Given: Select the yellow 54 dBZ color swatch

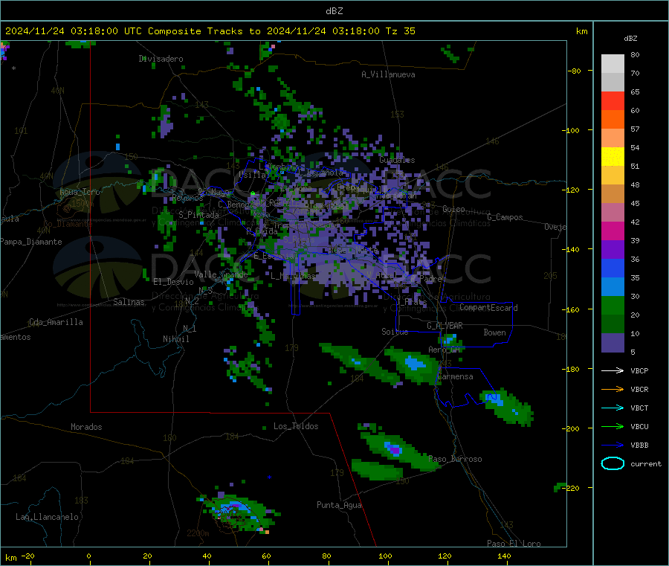Looking at the screenshot, I should pos(613,157).
